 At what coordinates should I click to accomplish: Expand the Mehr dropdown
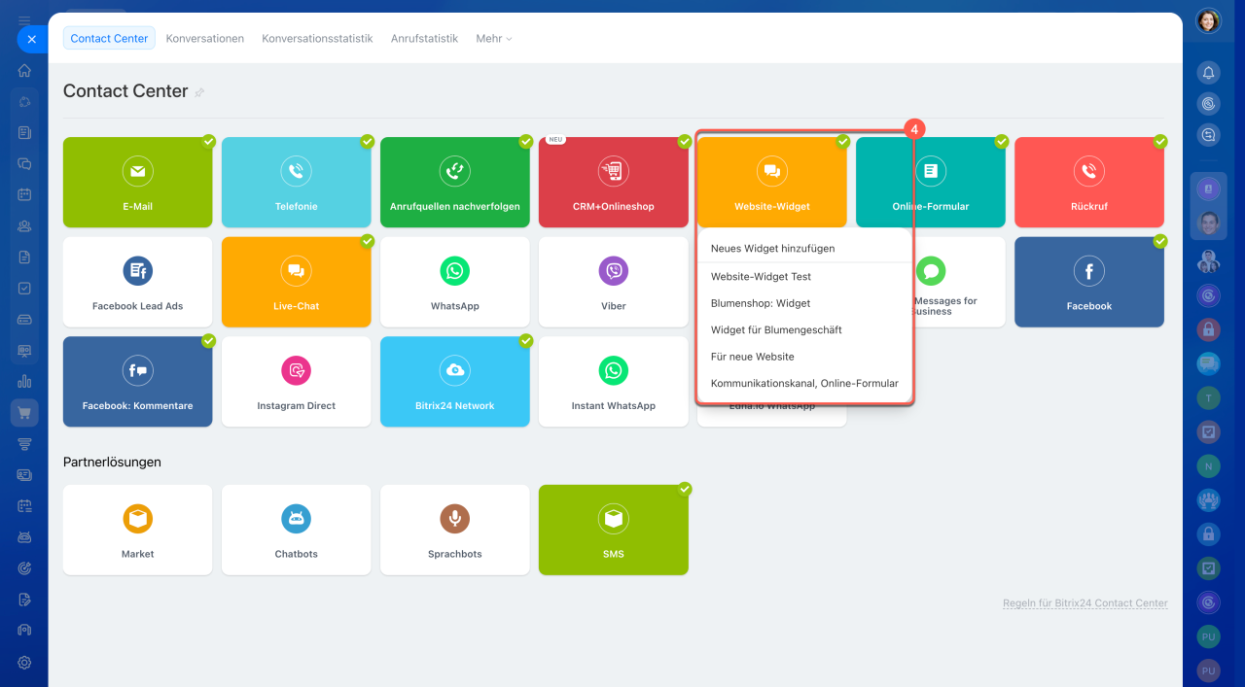[x=493, y=39]
